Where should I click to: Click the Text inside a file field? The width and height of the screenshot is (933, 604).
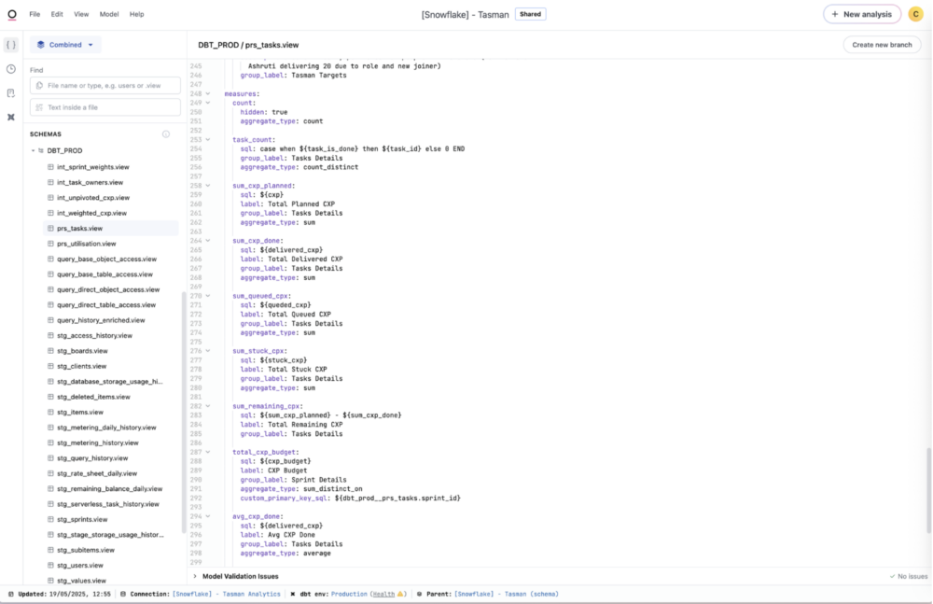coord(103,106)
